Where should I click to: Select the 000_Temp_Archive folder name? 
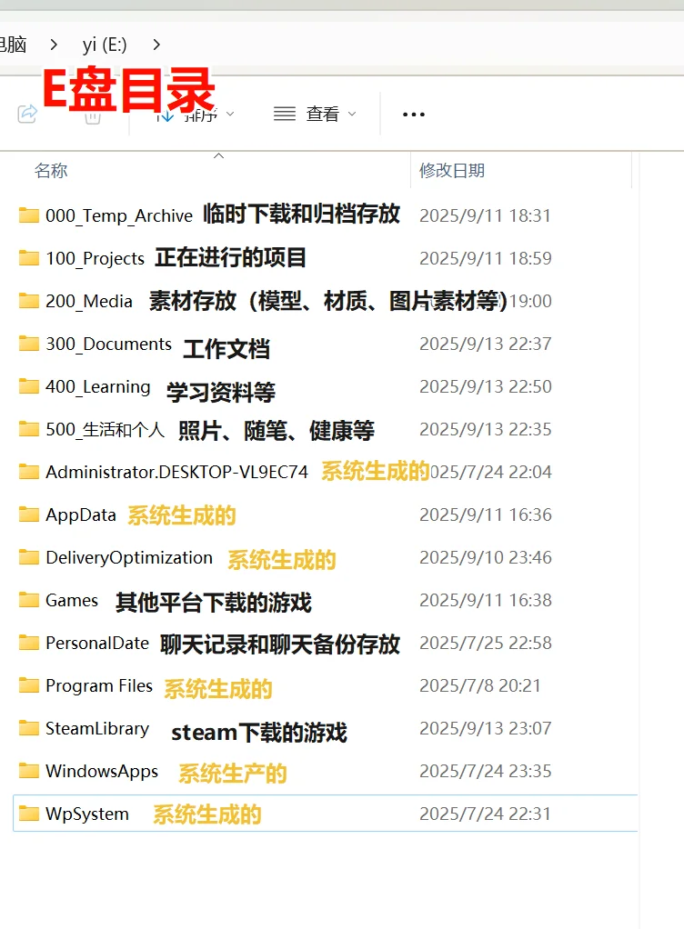(x=119, y=215)
